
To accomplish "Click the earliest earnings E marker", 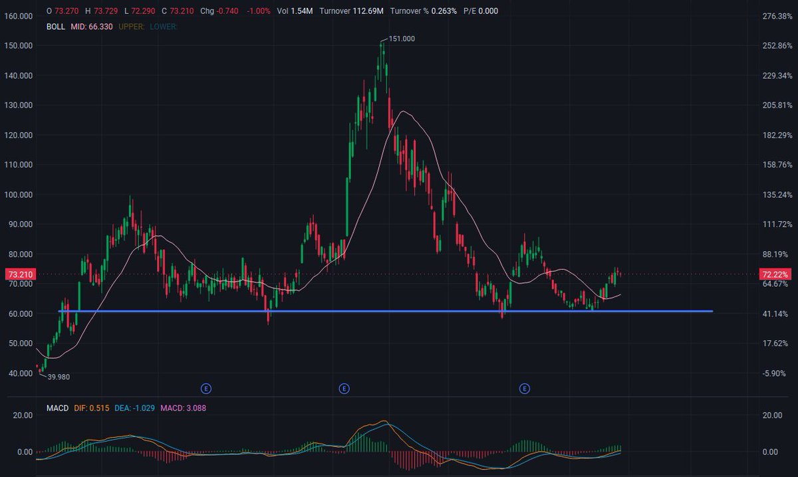I will pos(206,387).
